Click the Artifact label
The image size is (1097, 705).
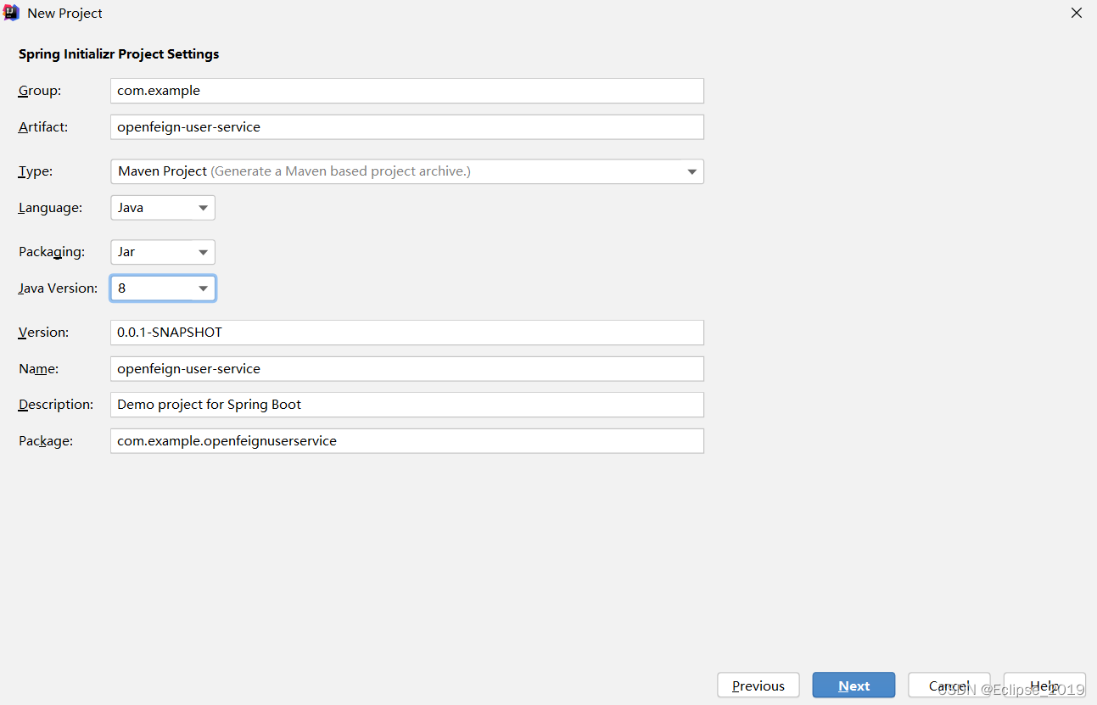tap(43, 127)
